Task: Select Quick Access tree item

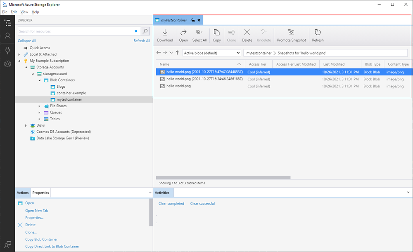Action: (40, 48)
